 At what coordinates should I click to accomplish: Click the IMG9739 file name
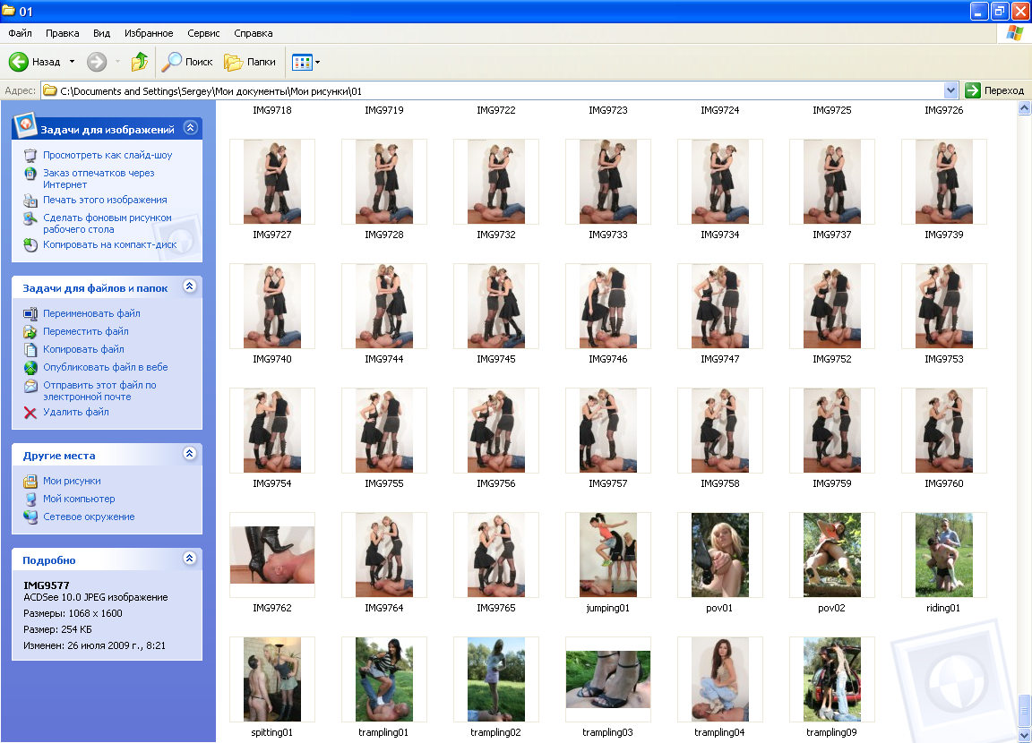(x=944, y=235)
